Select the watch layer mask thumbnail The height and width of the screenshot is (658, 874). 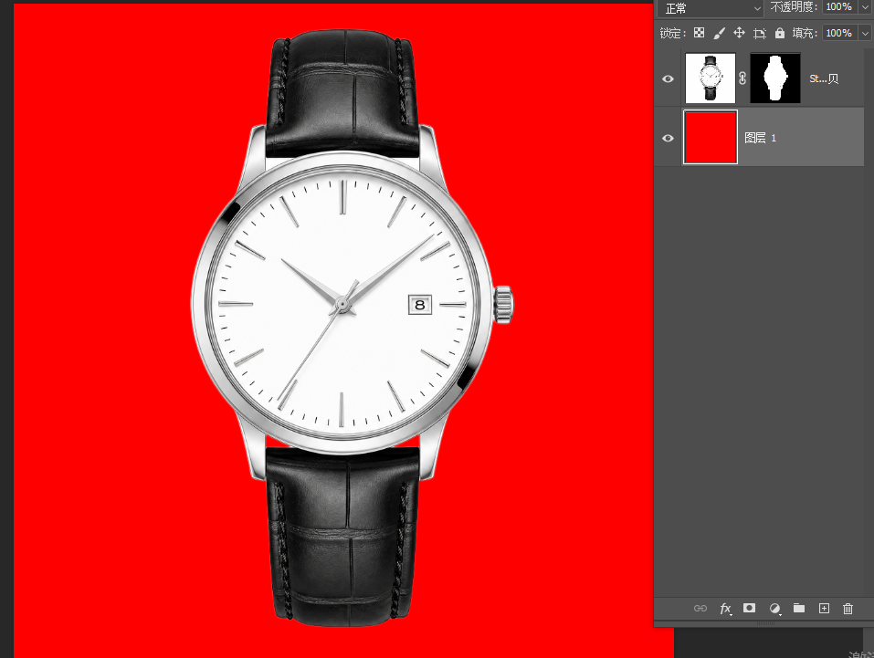775,78
